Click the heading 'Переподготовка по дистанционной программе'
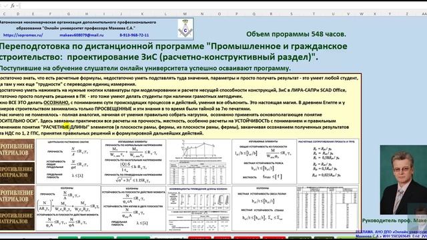Image resolution: width=427 pixels, height=240 pixels. point(102,46)
